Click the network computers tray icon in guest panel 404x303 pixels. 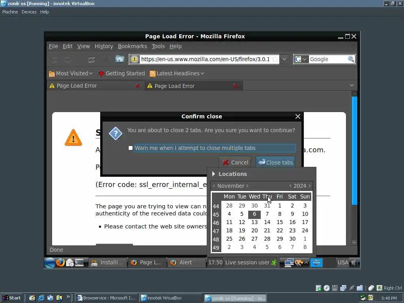click(x=289, y=262)
